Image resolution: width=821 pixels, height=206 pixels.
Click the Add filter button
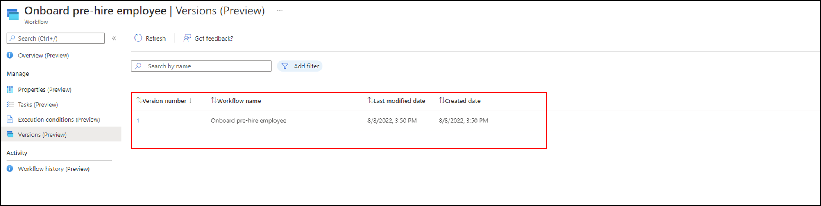pos(306,66)
